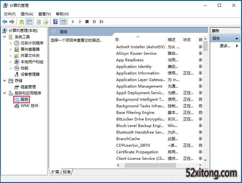Collapse the 存储 tree node
The image size is (242, 183).
click(x=5, y=81)
